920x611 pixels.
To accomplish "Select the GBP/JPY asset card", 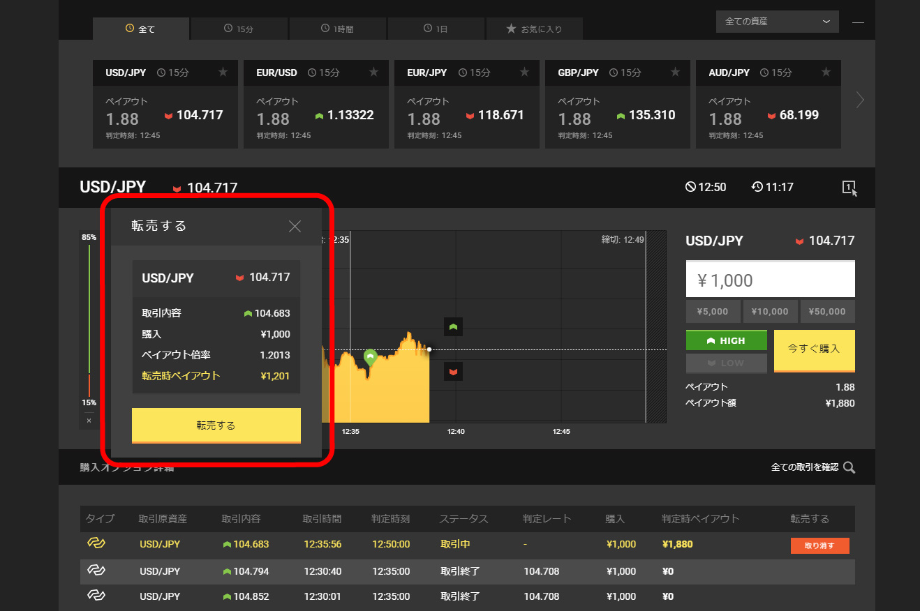I will (x=618, y=104).
